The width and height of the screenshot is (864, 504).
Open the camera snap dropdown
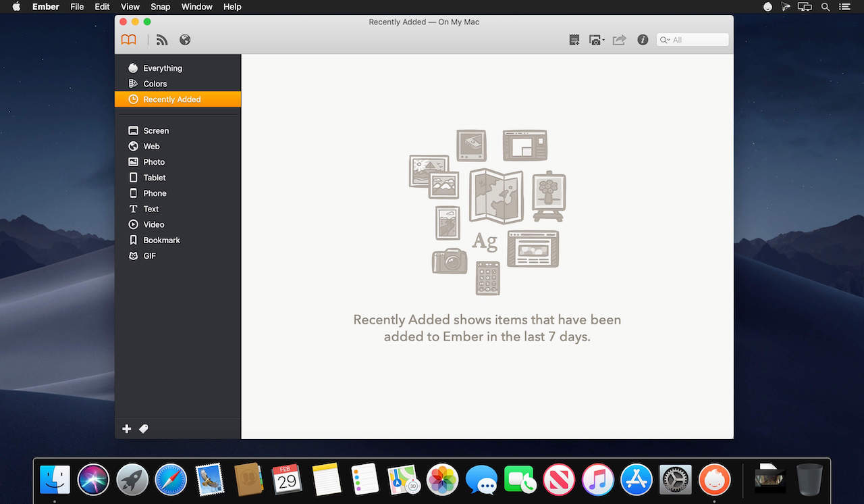pos(596,40)
